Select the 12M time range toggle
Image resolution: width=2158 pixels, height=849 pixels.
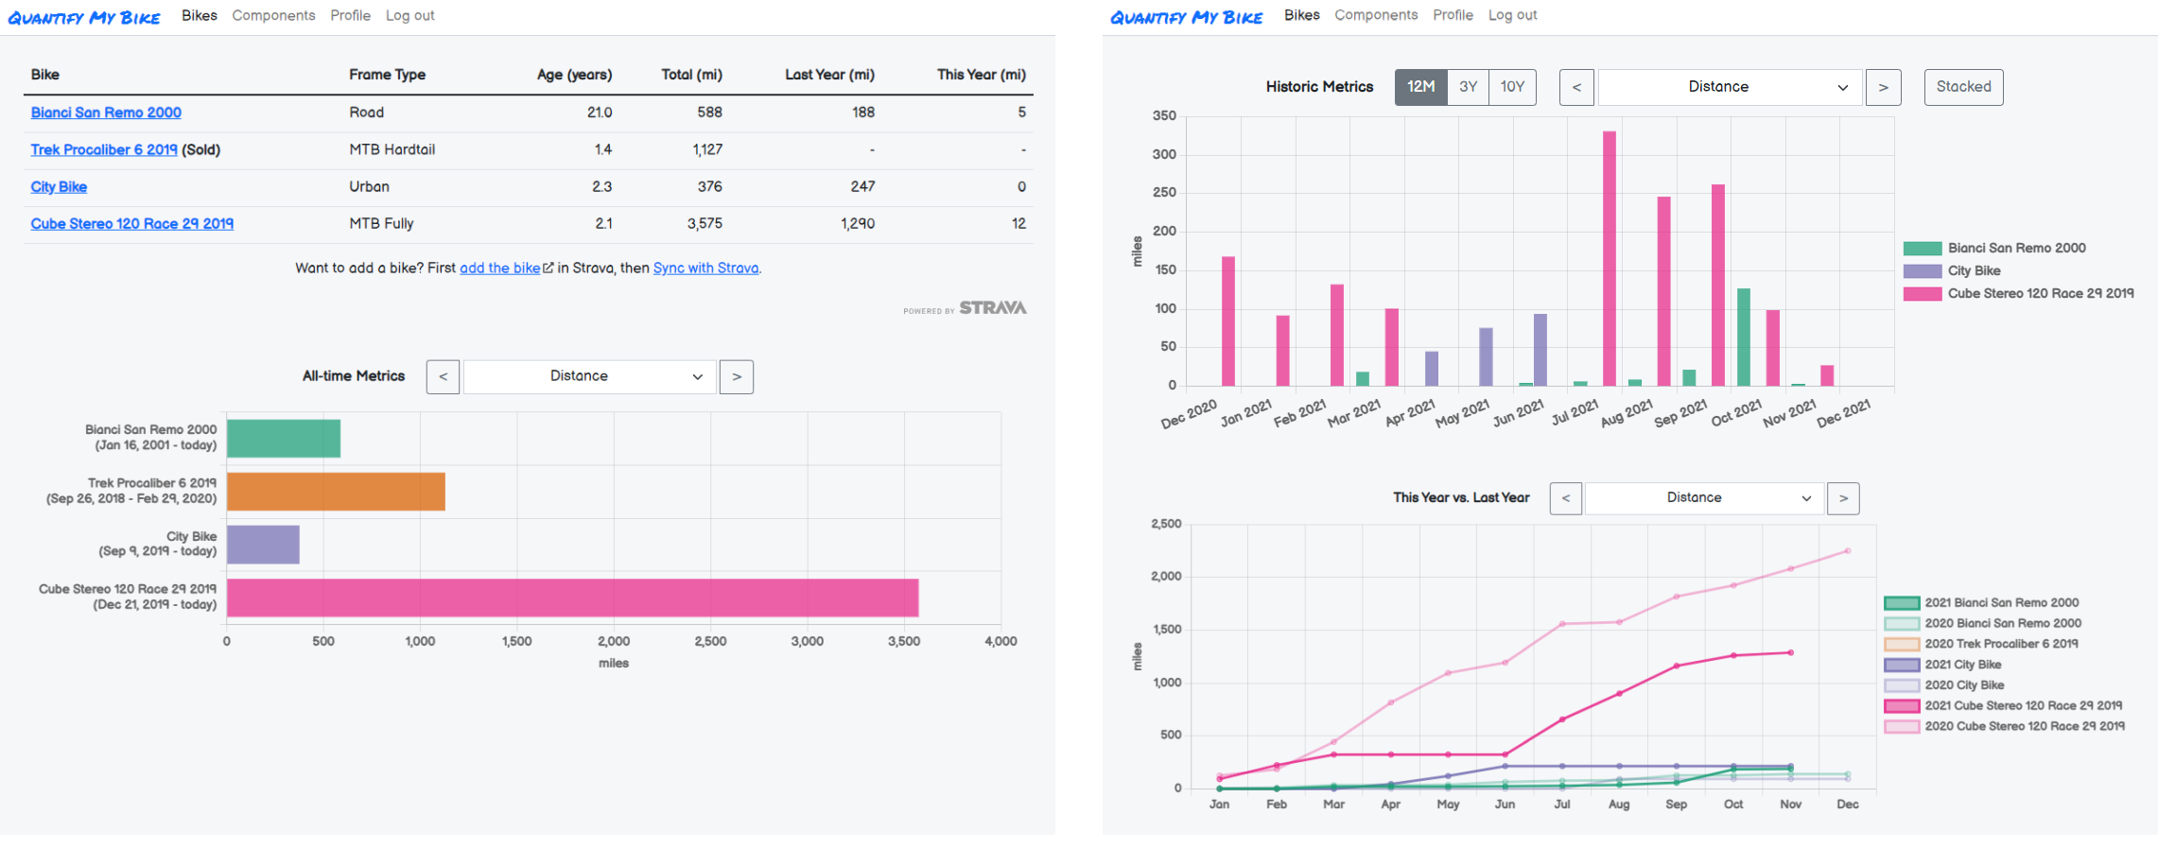[1420, 87]
